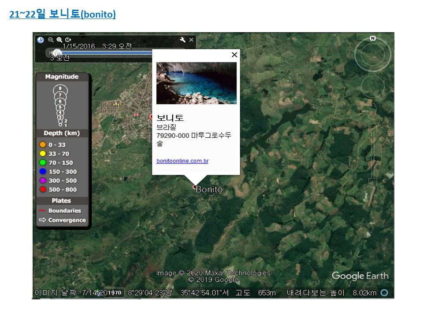Click the blue ring streaming status icon
This screenshot has height=317, width=423.
384,292
